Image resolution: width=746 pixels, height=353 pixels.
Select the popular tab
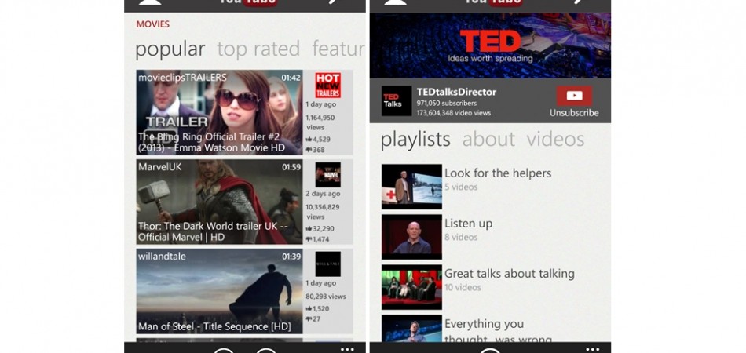pos(170,49)
